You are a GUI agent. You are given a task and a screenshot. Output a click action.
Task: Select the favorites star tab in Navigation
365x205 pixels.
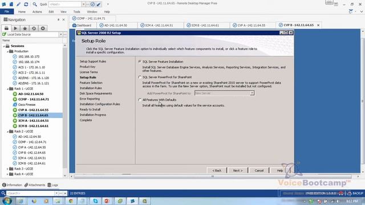[x=25, y=28]
